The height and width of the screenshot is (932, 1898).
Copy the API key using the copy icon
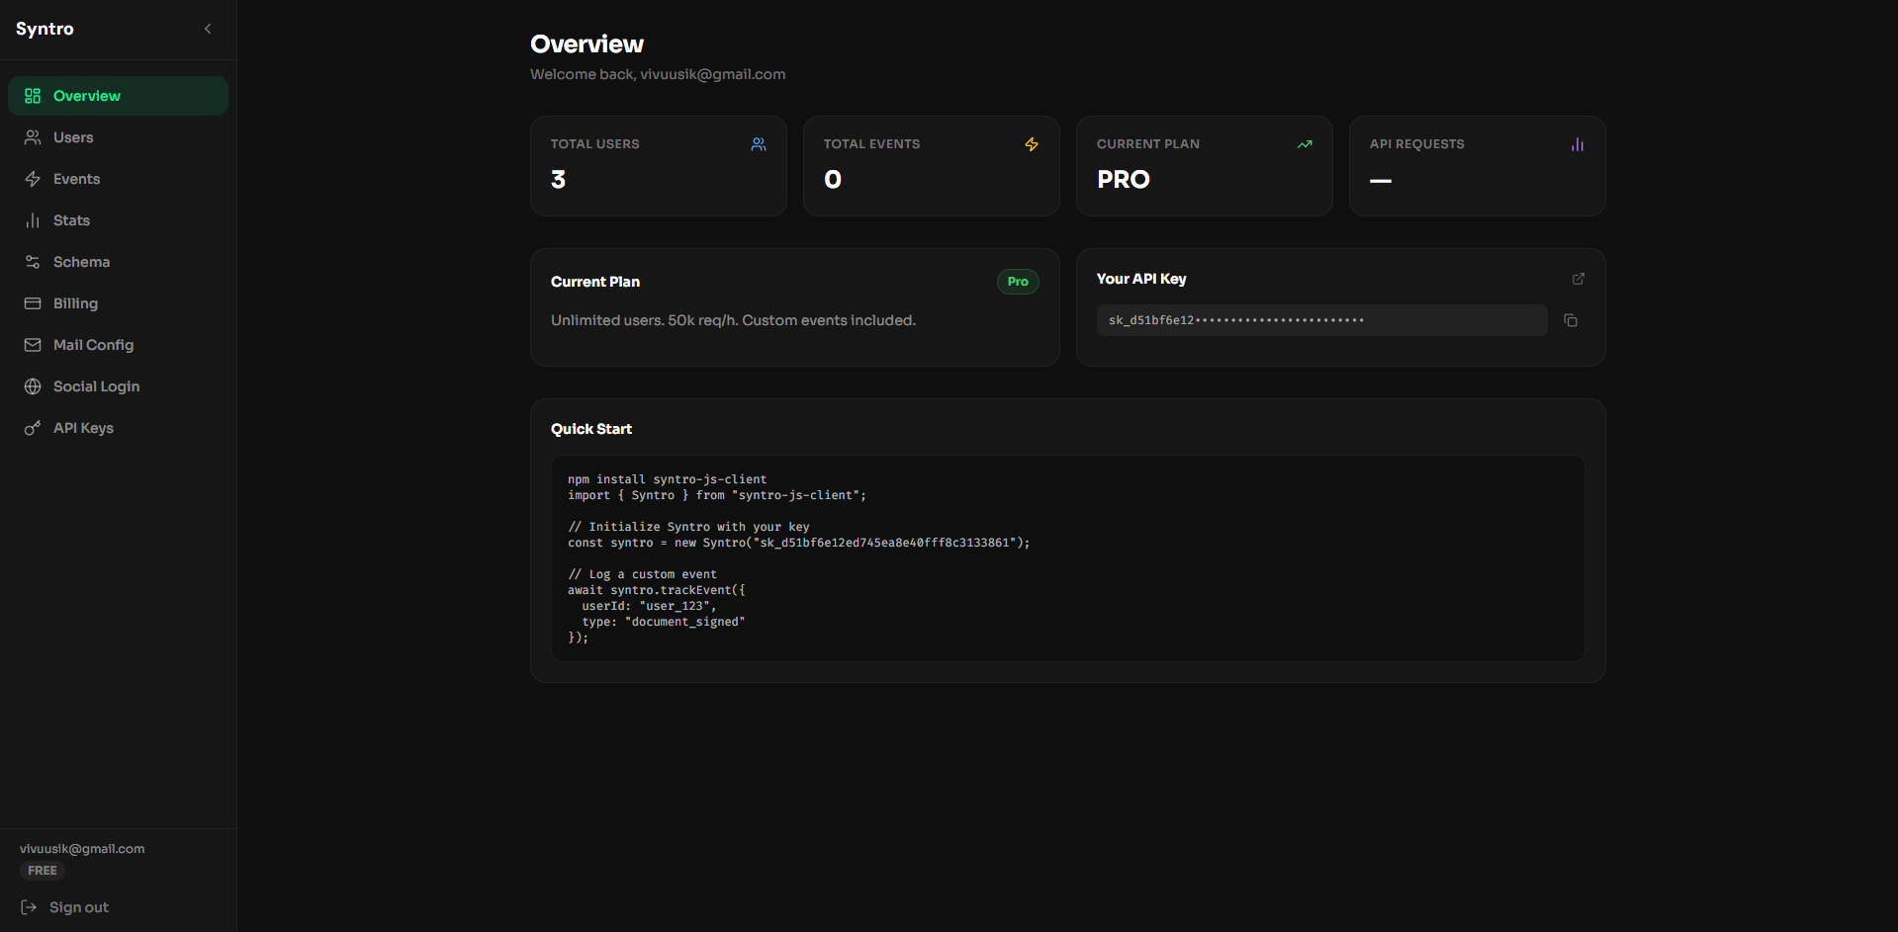(1571, 320)
